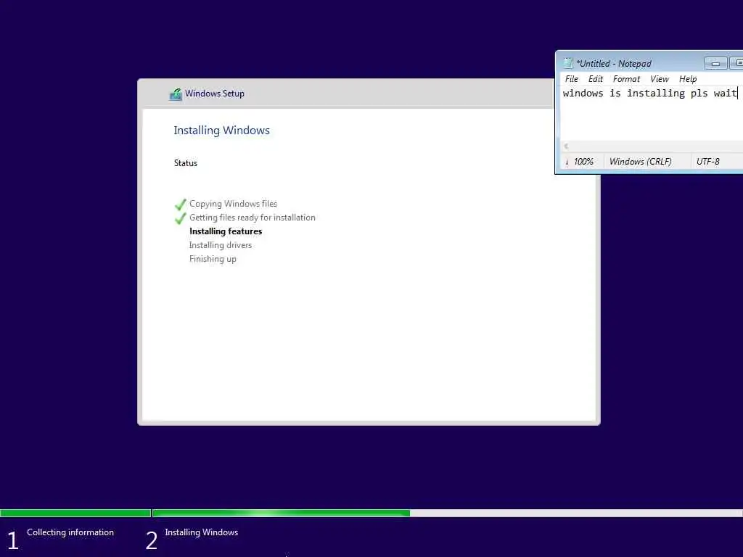Click 'Collecting information' stage label at bottom

point(70,532)
